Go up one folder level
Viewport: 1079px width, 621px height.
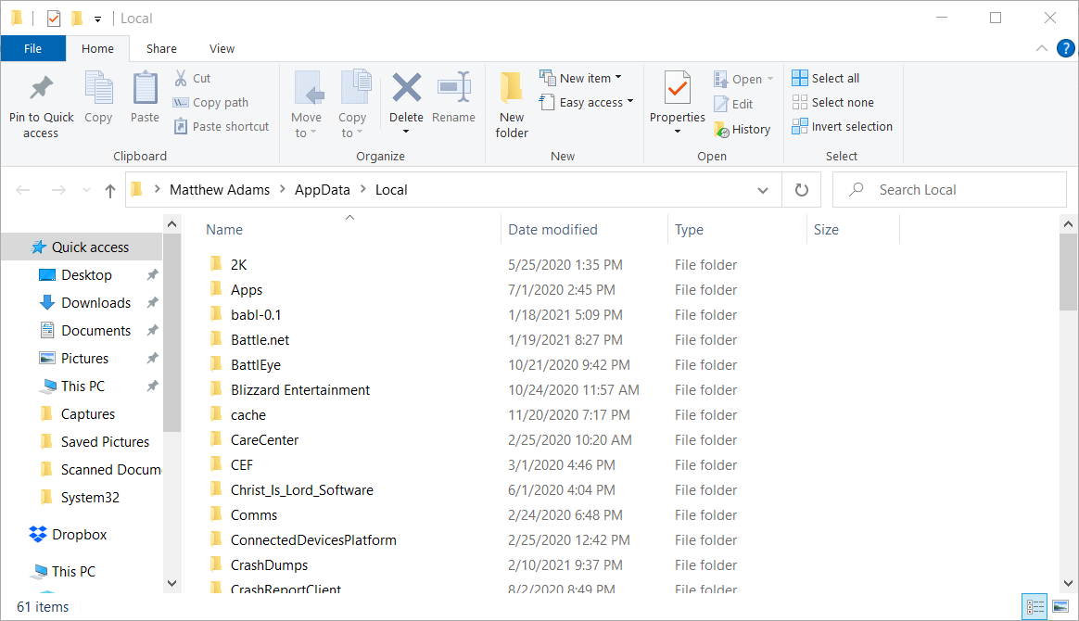click(x=110, y=191)
